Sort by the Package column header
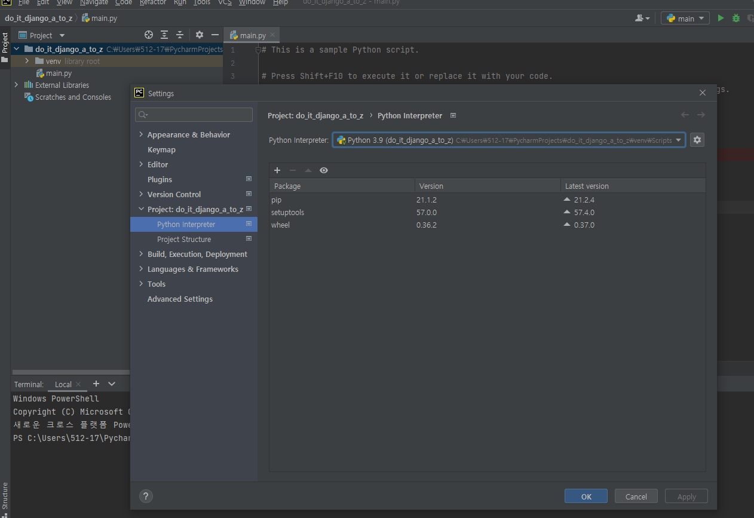Image resolution: width=754 pixels, height=518 pixels. [342, 186]
